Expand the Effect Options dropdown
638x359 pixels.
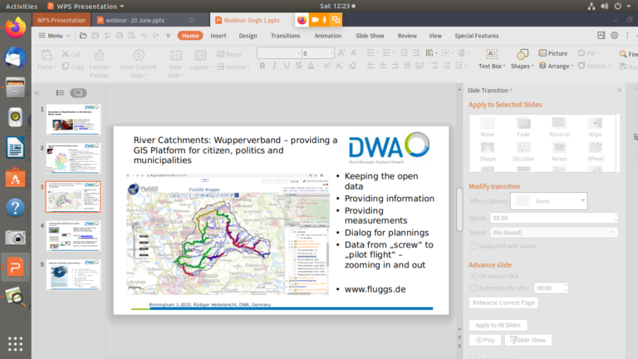pyautogui.click(x=582, y=200)
